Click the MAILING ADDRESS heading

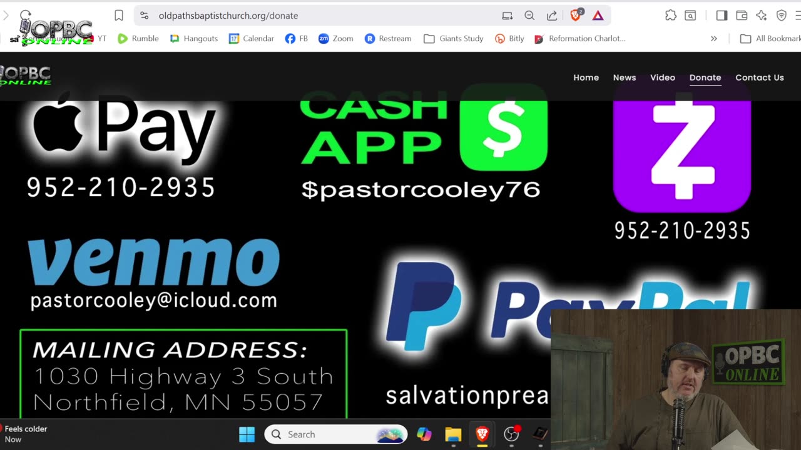170,350
